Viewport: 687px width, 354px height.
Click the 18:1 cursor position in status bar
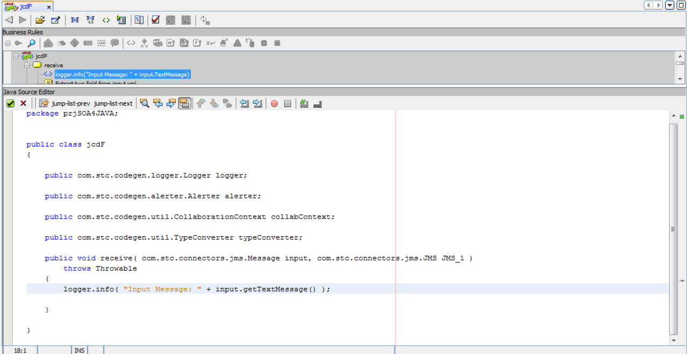(20, 350)
